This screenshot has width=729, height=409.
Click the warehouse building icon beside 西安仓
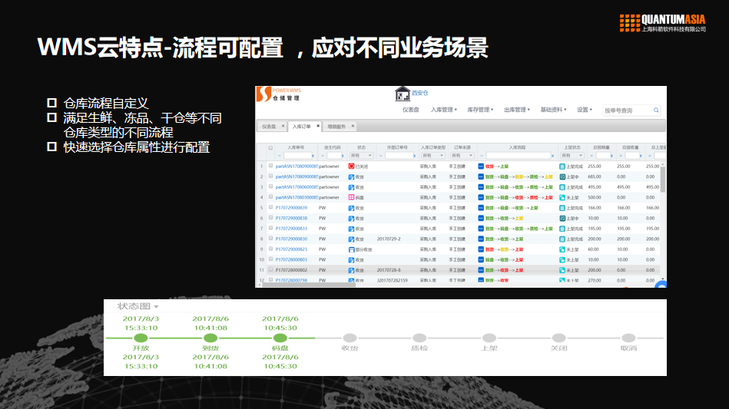pyautogui.click(x=403, y=94)
